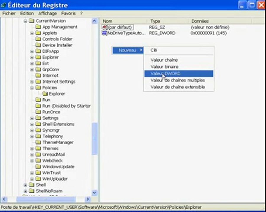Expand the Internet Settings key
This screenshot has width=266, height=212.
click(x=32, y=82)
